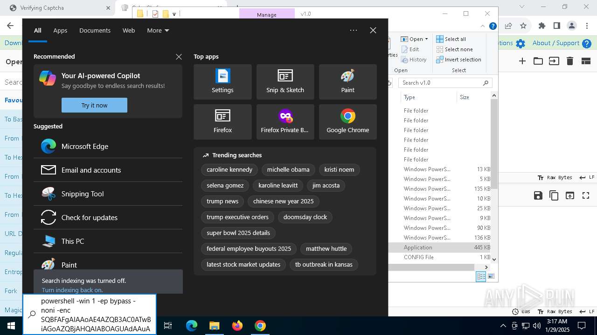Open Email and accounts suggestion
Image resolution: width=597 pixels, height=335 pixels.
(x=108, y=170)
